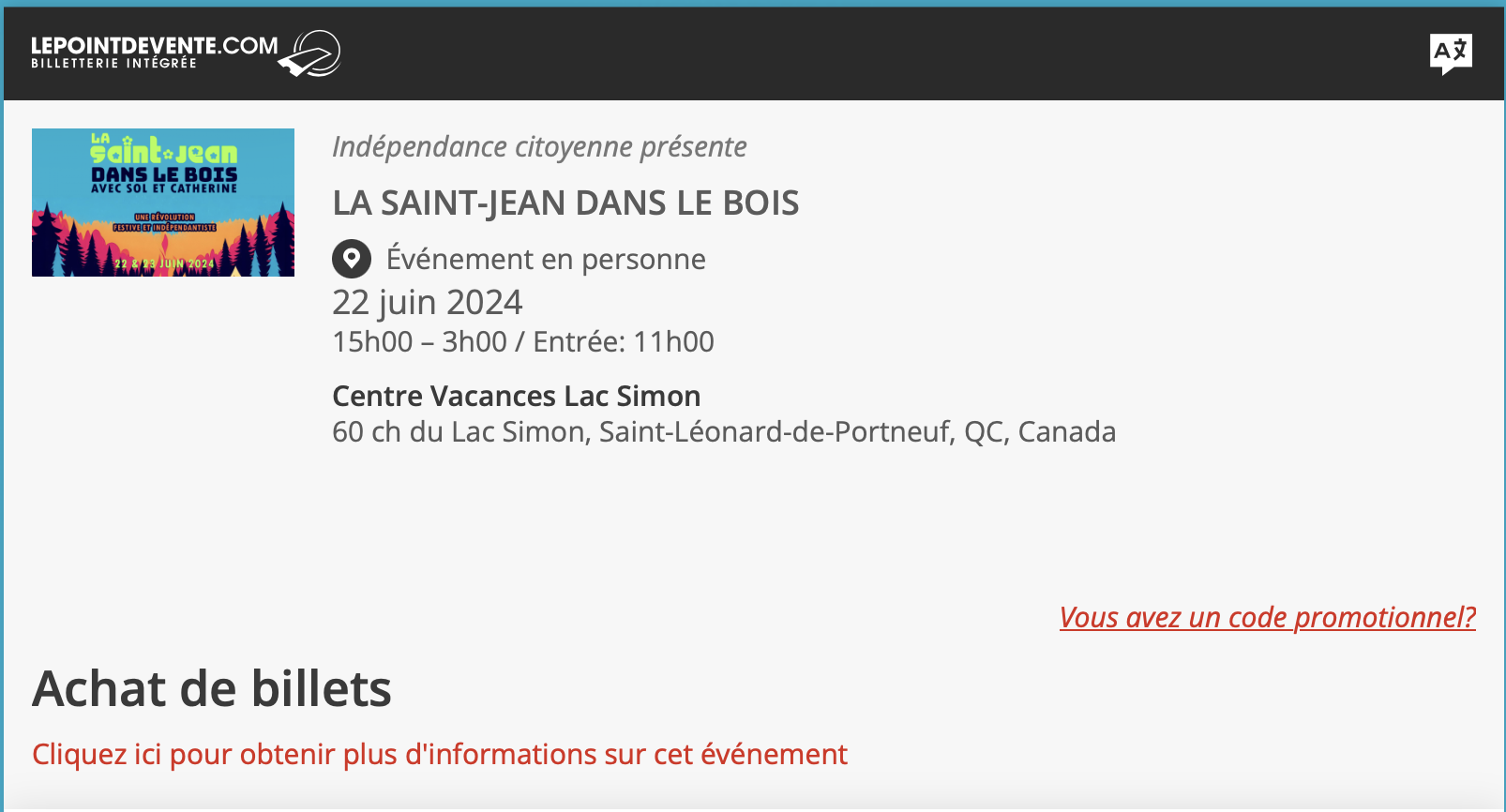This screenshot has height=812, width=1506.
Task: Click the LePointDeVente ticket swoosh logo icon
Action: coord(311,53)
